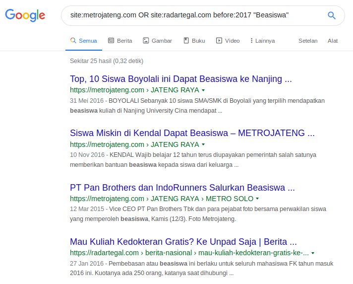Click the radartegal.com berita-nasional URL

189,253
